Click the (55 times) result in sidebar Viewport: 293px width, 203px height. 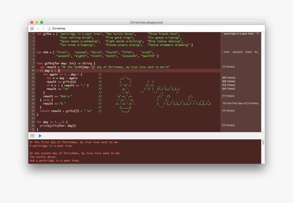coord(228,85)
